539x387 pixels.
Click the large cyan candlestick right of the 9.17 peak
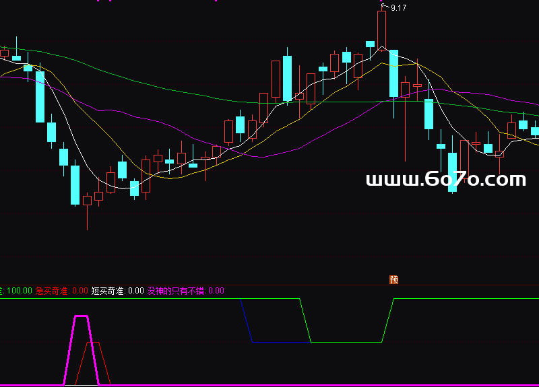pos(394,73)
